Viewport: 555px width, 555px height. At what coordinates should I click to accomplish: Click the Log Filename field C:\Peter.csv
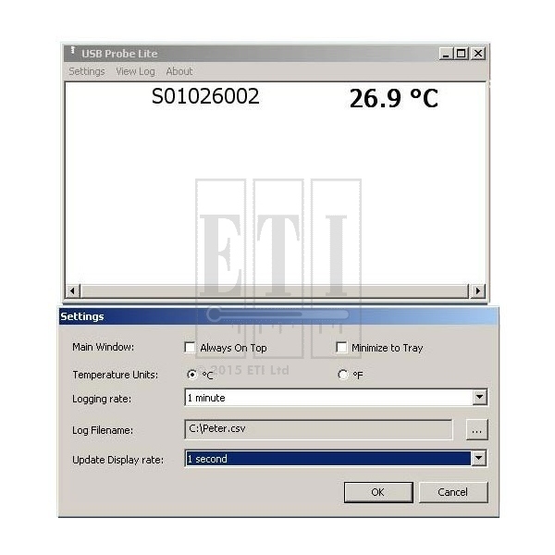(x=318, y=429)
